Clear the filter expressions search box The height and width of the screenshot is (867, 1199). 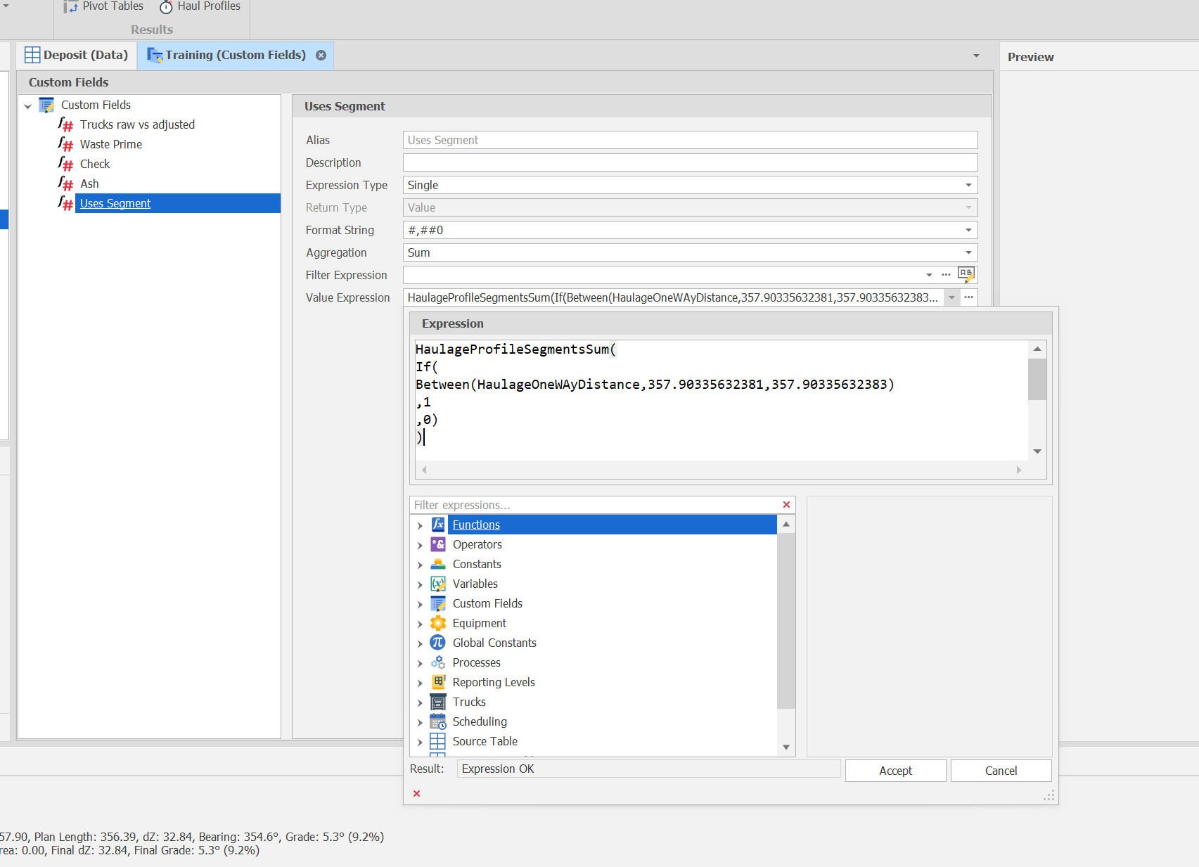tap(786, 505)
